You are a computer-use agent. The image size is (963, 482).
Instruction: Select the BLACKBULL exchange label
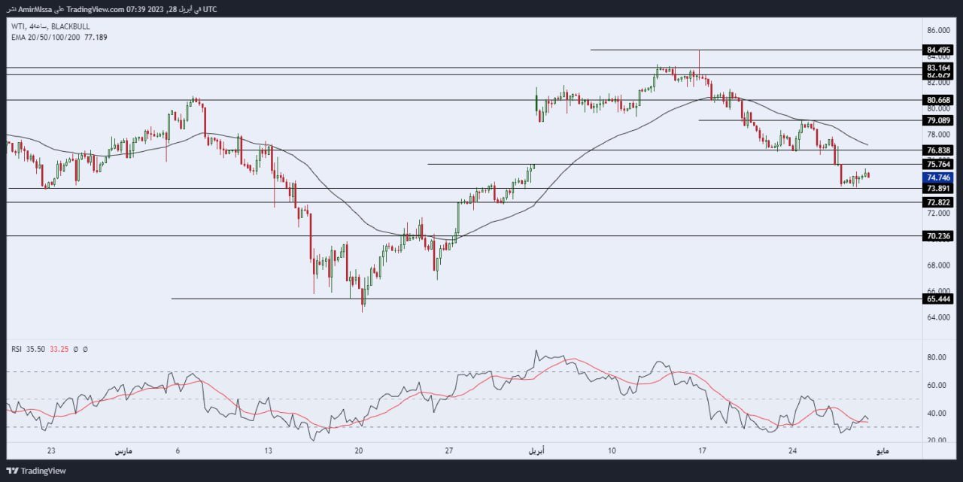coord(71,26)
